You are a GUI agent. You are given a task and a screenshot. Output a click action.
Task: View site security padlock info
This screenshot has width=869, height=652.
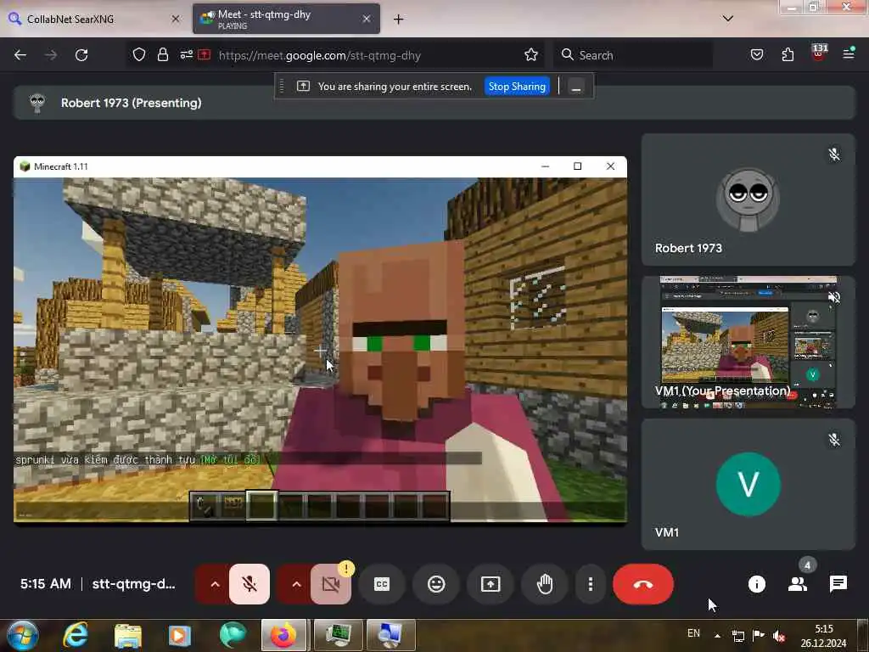162,54
